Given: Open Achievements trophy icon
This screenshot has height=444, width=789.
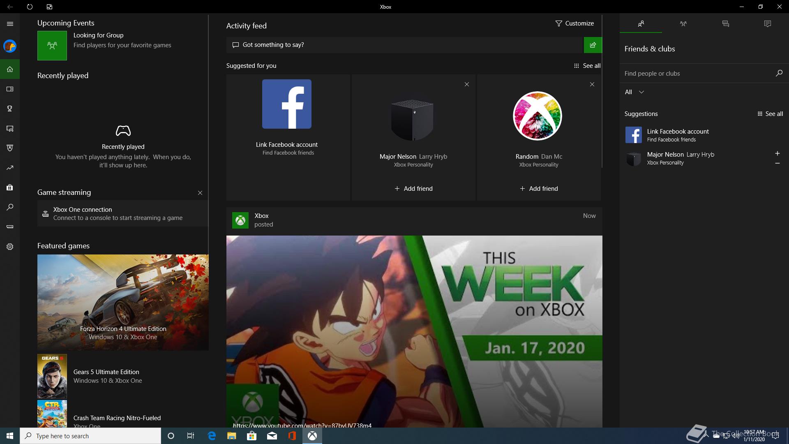Looking at the screenshot, I should coord(10,109).
